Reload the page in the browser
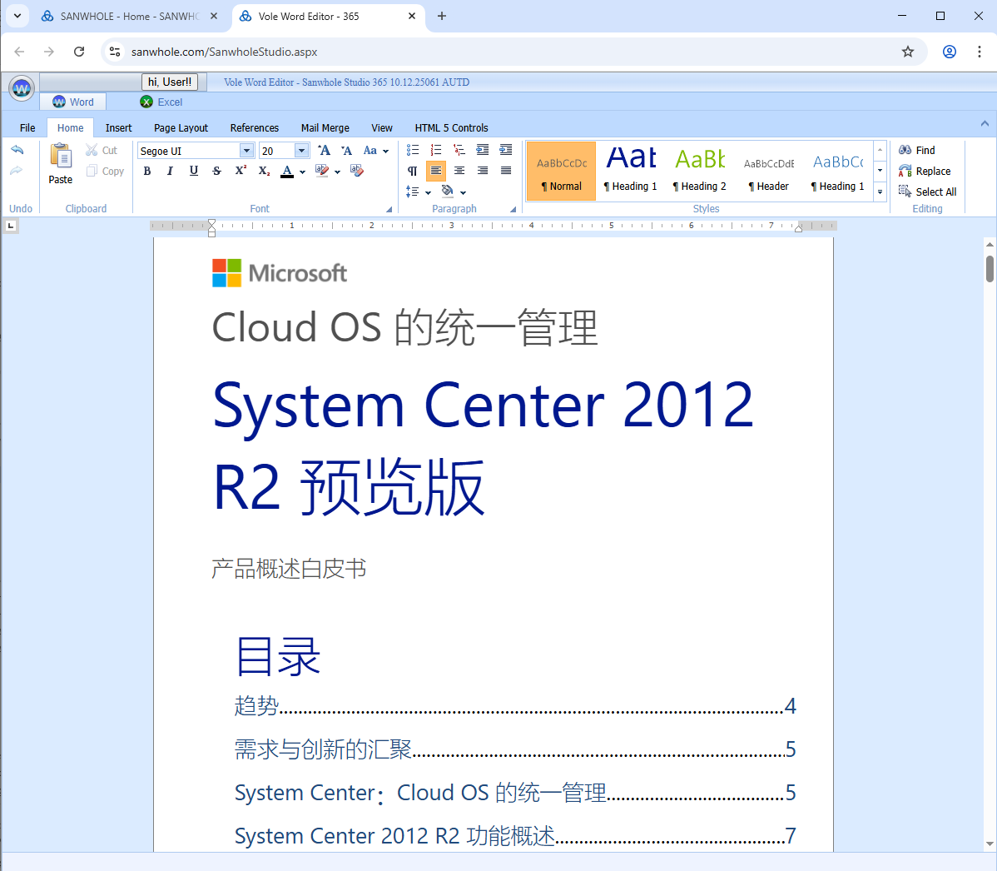Screen dimensions: 997x871 click(79, 52)
